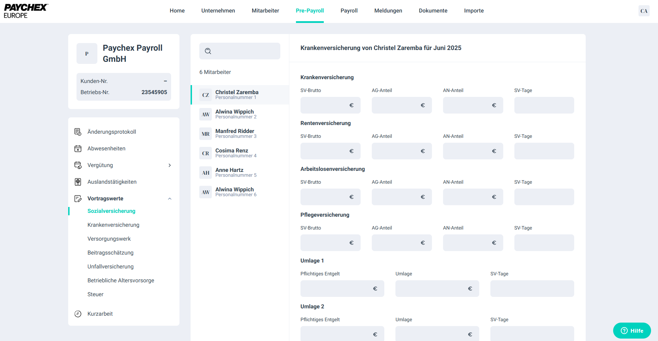Select employee Anne Hartz from list
Viewport: 658px width, 341px height.
[230, 172]
